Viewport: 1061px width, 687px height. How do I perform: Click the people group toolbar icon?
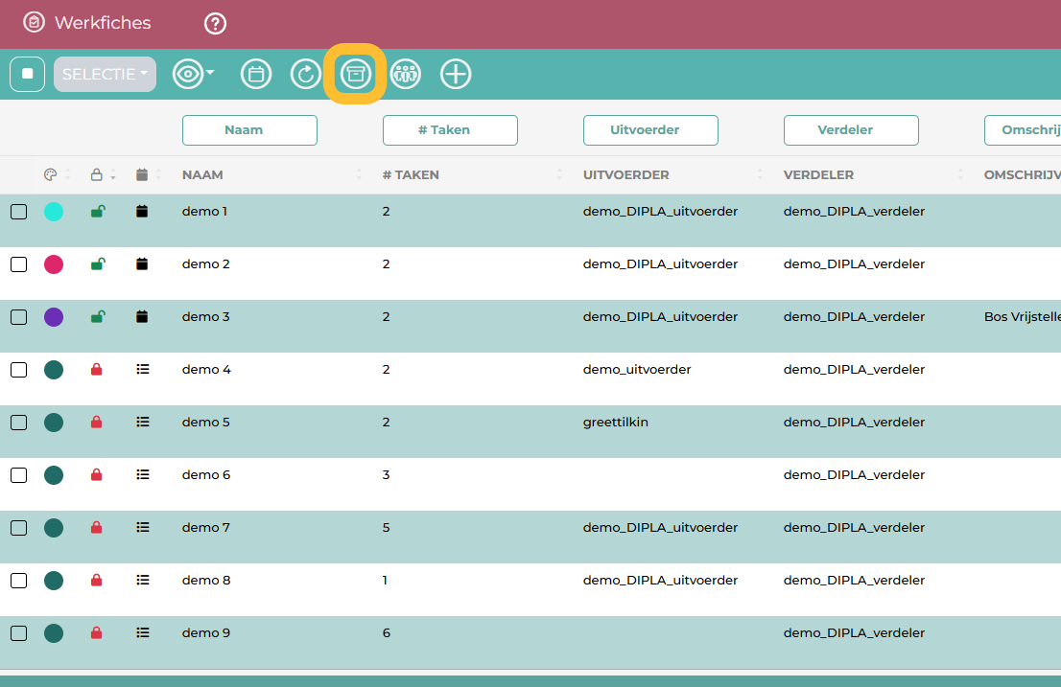(x=406, y=74)
